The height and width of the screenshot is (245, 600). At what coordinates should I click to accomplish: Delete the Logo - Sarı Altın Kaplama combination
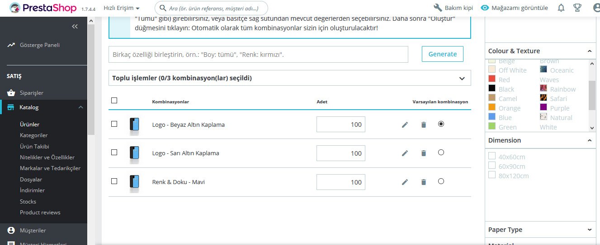pos(423,153)
